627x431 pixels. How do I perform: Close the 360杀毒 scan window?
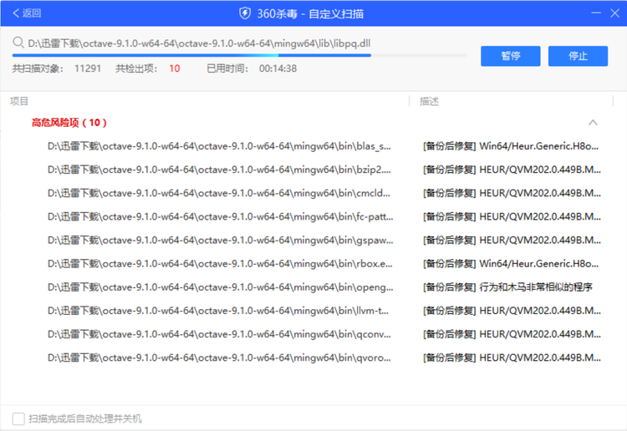click(x=615, y=13)
